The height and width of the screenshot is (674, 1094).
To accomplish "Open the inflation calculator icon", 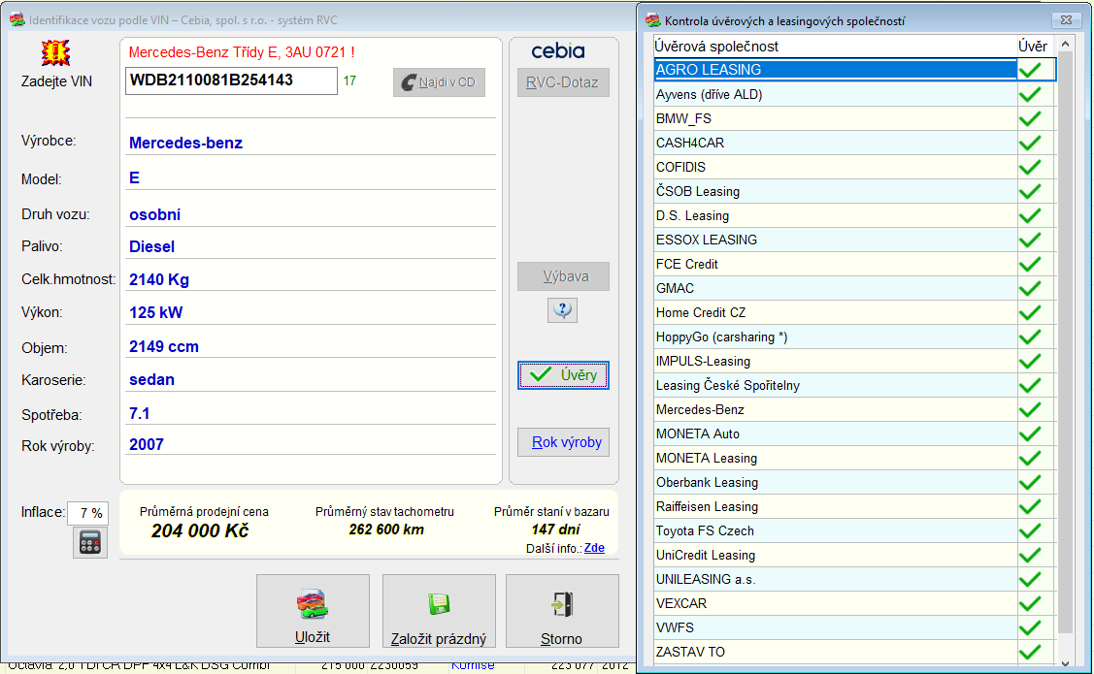I will point(90,543).
